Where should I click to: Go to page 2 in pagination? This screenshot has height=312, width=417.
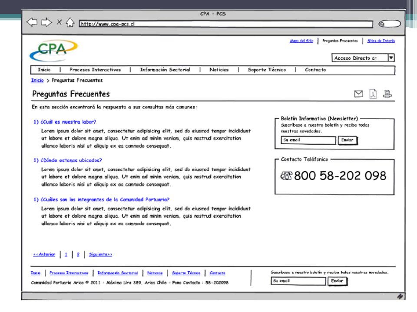[x=78, y=254]
